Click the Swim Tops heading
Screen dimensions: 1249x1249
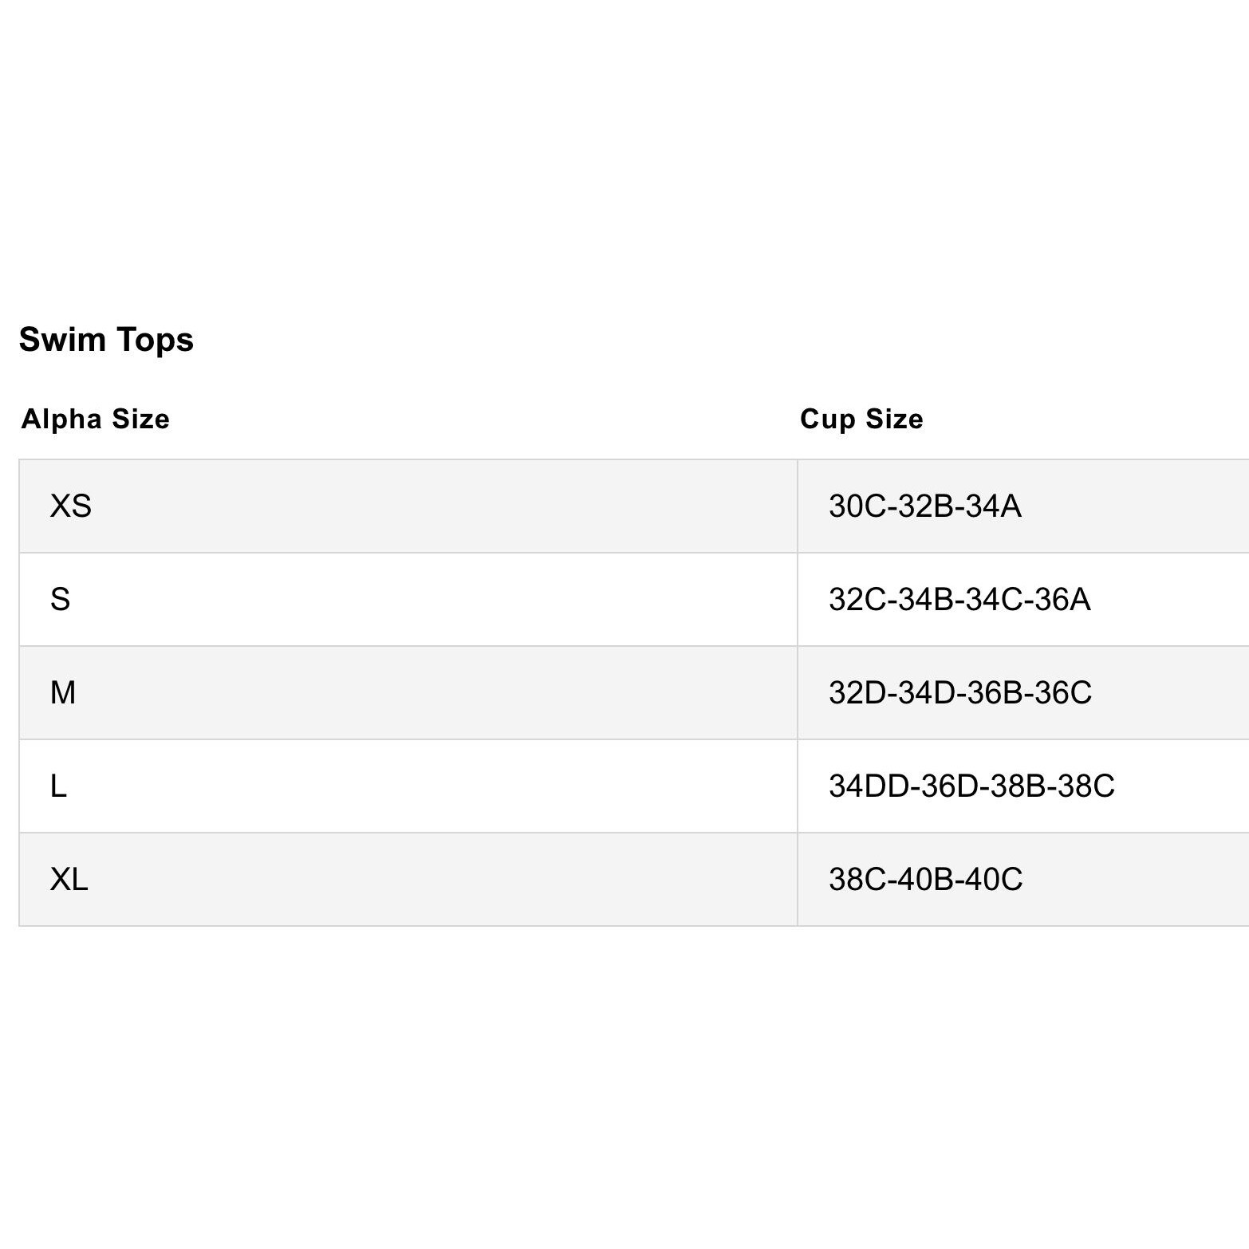(x=106, y=340)
